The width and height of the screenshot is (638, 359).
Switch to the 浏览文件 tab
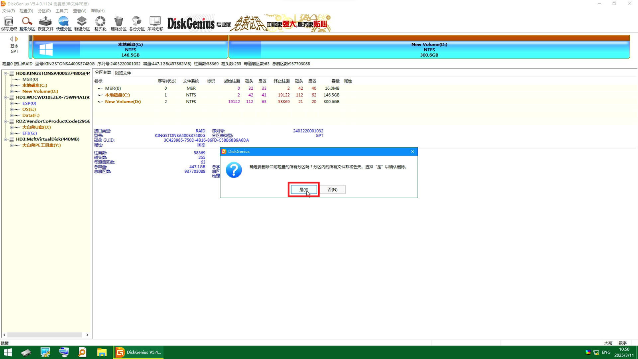(x=123, y=73)
